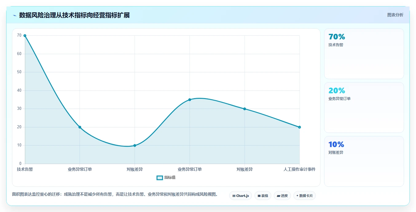Click the lightning icon beside the title
Image resolution: width=416 pixels, height=212 pixels.
click(x=14, y=15)
